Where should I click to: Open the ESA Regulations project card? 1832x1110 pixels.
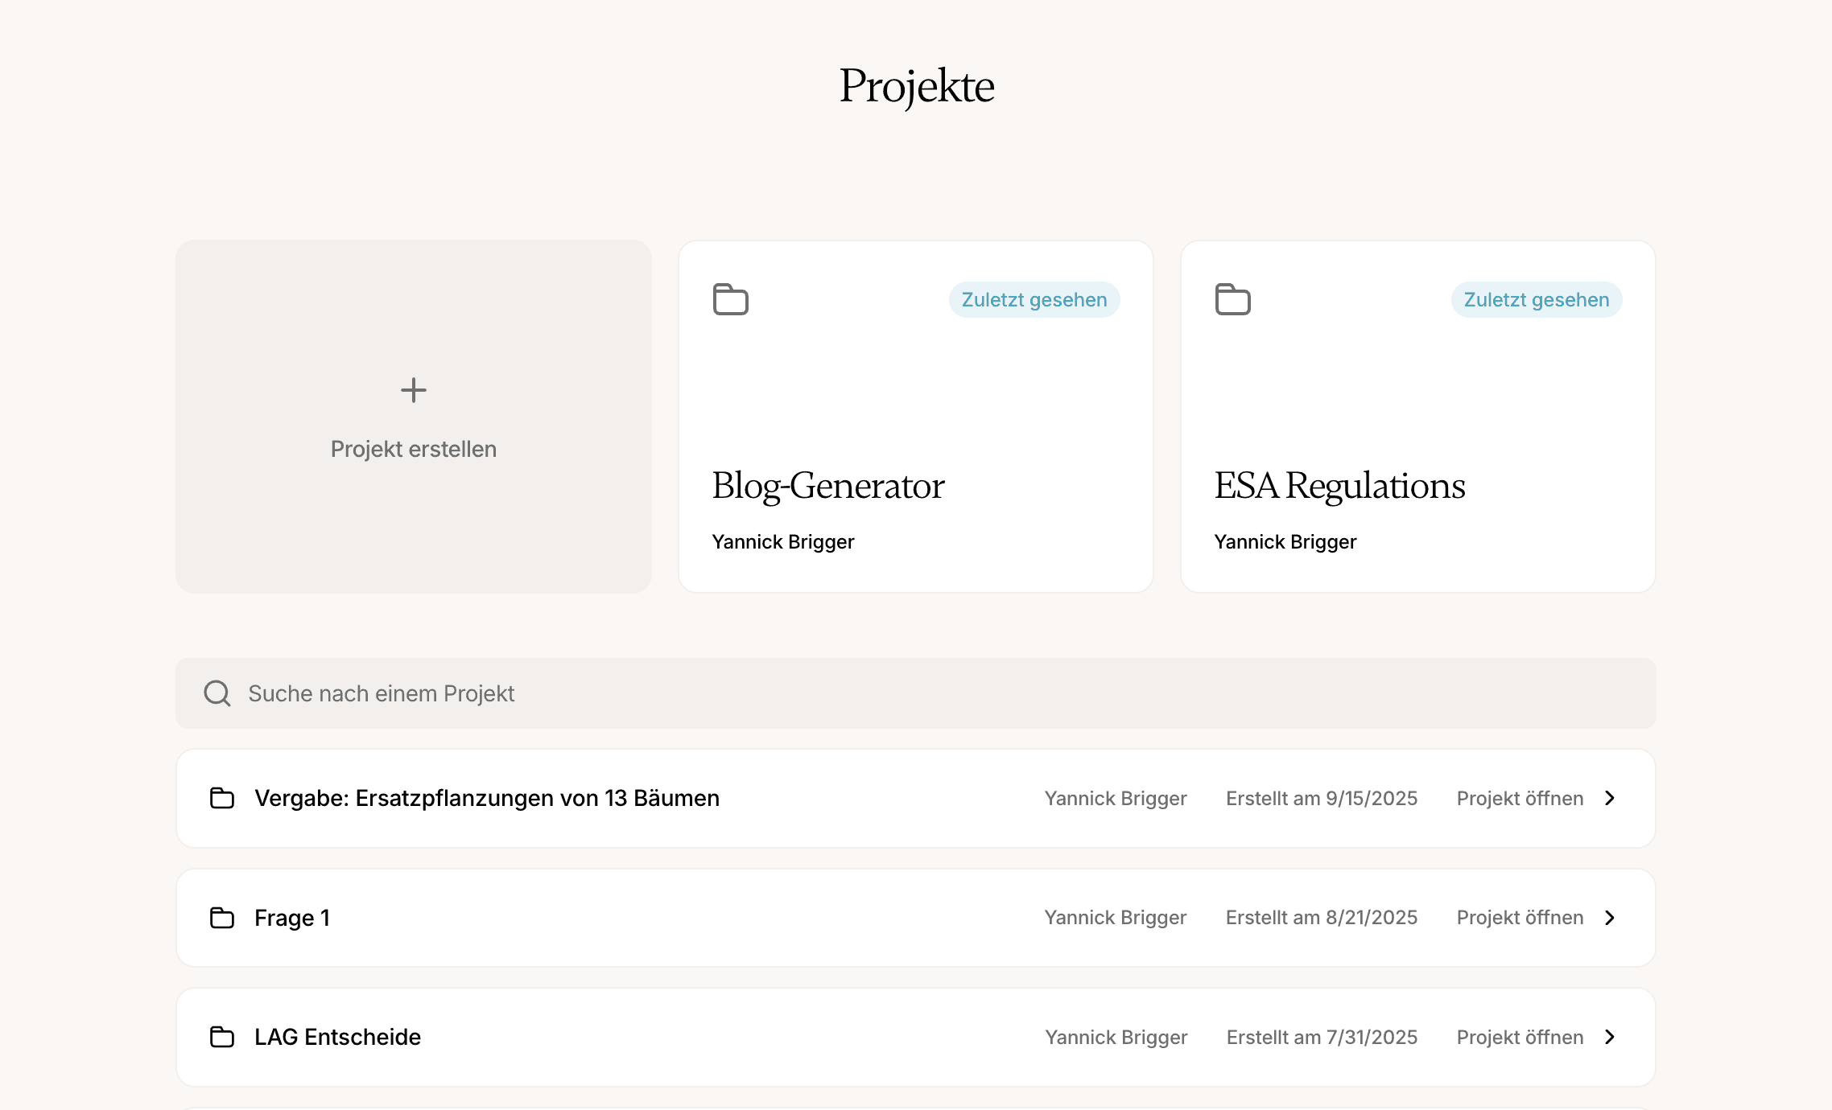[1339, 486]
